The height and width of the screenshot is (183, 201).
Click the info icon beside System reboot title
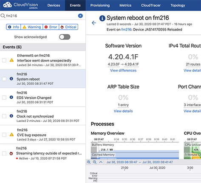(x=102, y=18)
